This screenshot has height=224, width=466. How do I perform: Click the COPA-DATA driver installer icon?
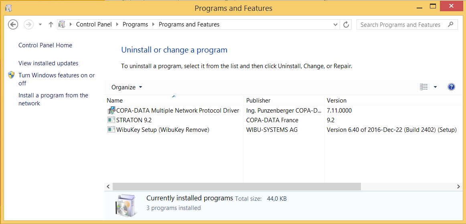pyautogui.click(x=111, y=111)
